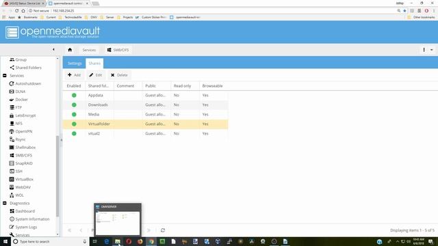Open DLNA service page
The width and height of the screenshot is (438, 246).
coord(17,92)
